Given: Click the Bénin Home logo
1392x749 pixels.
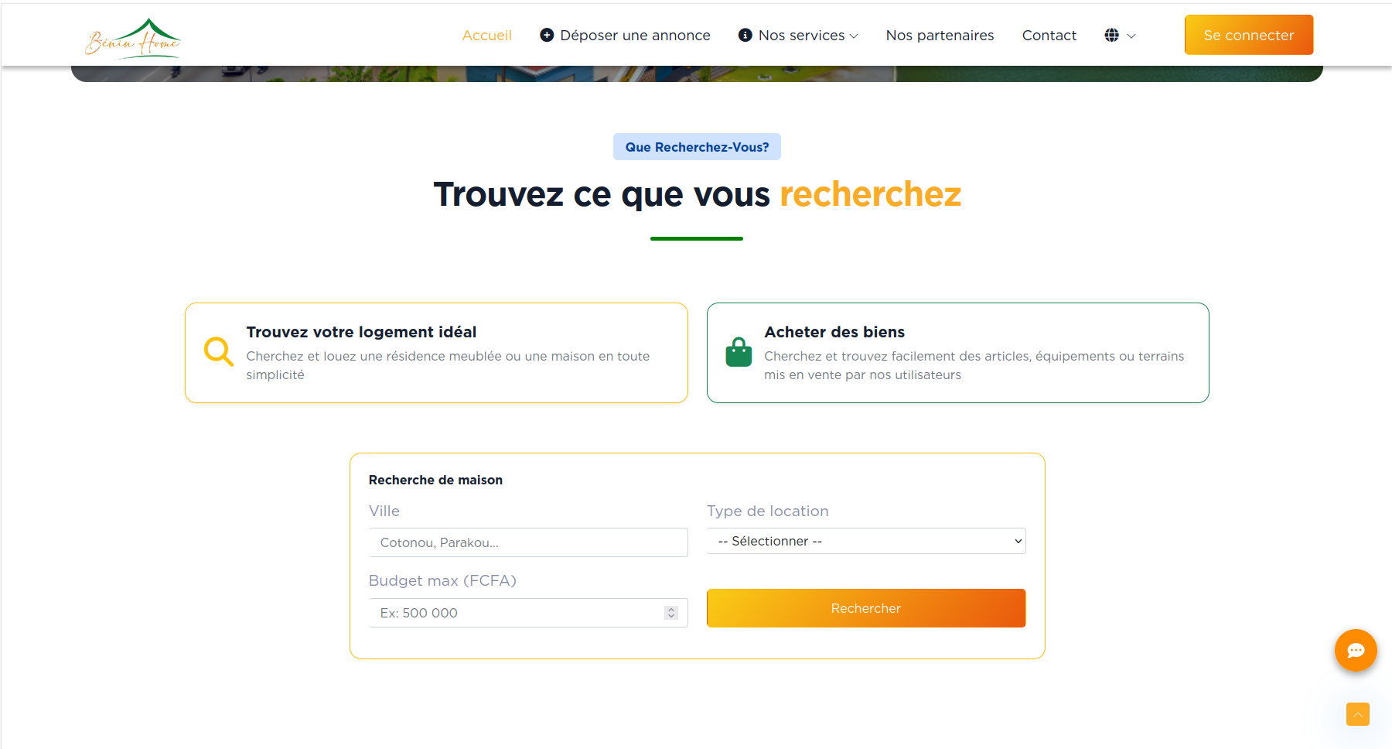Looking at the screenshot, I should (133, 38).
